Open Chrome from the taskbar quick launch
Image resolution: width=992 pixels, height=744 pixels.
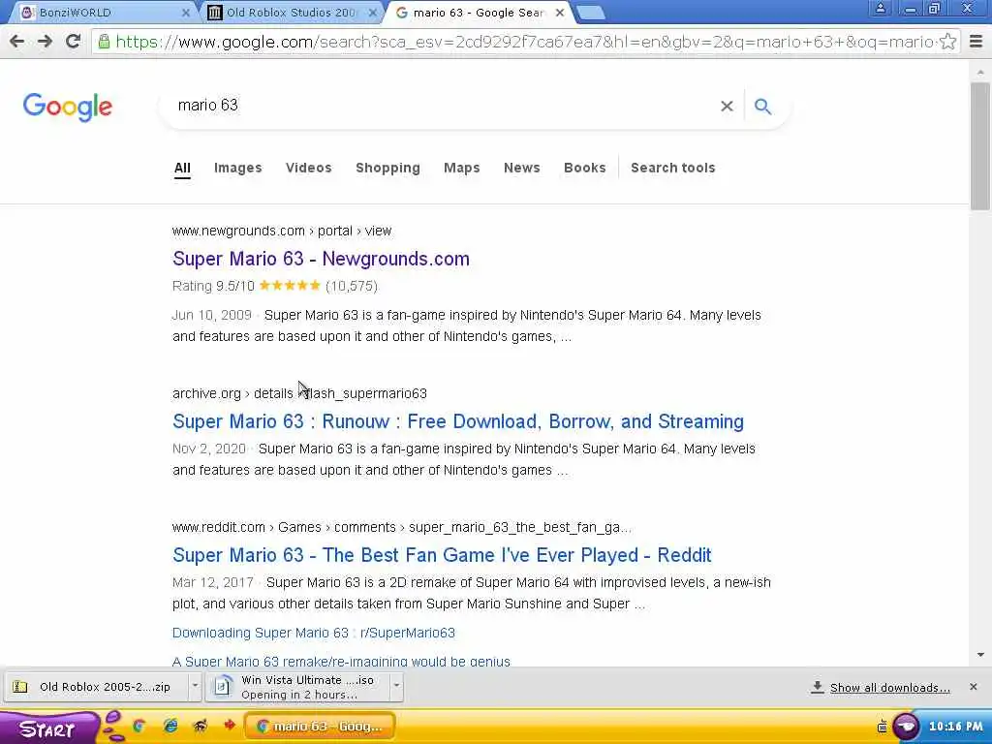[139, 726]
